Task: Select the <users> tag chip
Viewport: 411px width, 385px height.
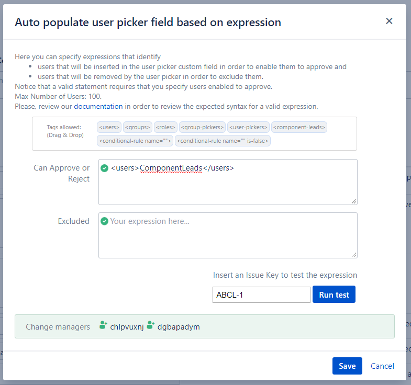Action: point(109,127)
